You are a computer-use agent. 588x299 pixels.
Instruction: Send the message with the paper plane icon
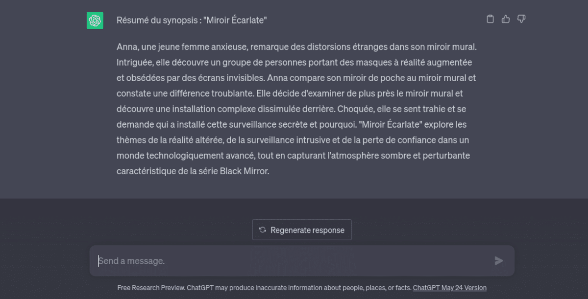tap(499, 261)
